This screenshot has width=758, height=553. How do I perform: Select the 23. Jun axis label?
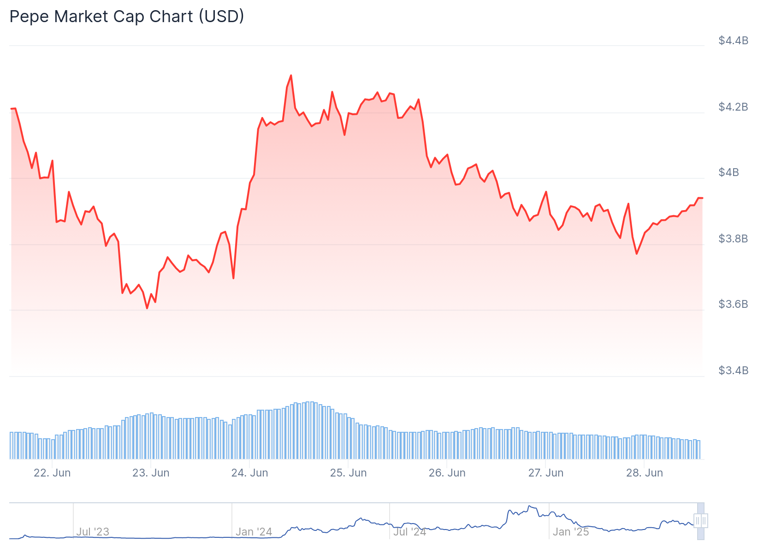(151, 473)
